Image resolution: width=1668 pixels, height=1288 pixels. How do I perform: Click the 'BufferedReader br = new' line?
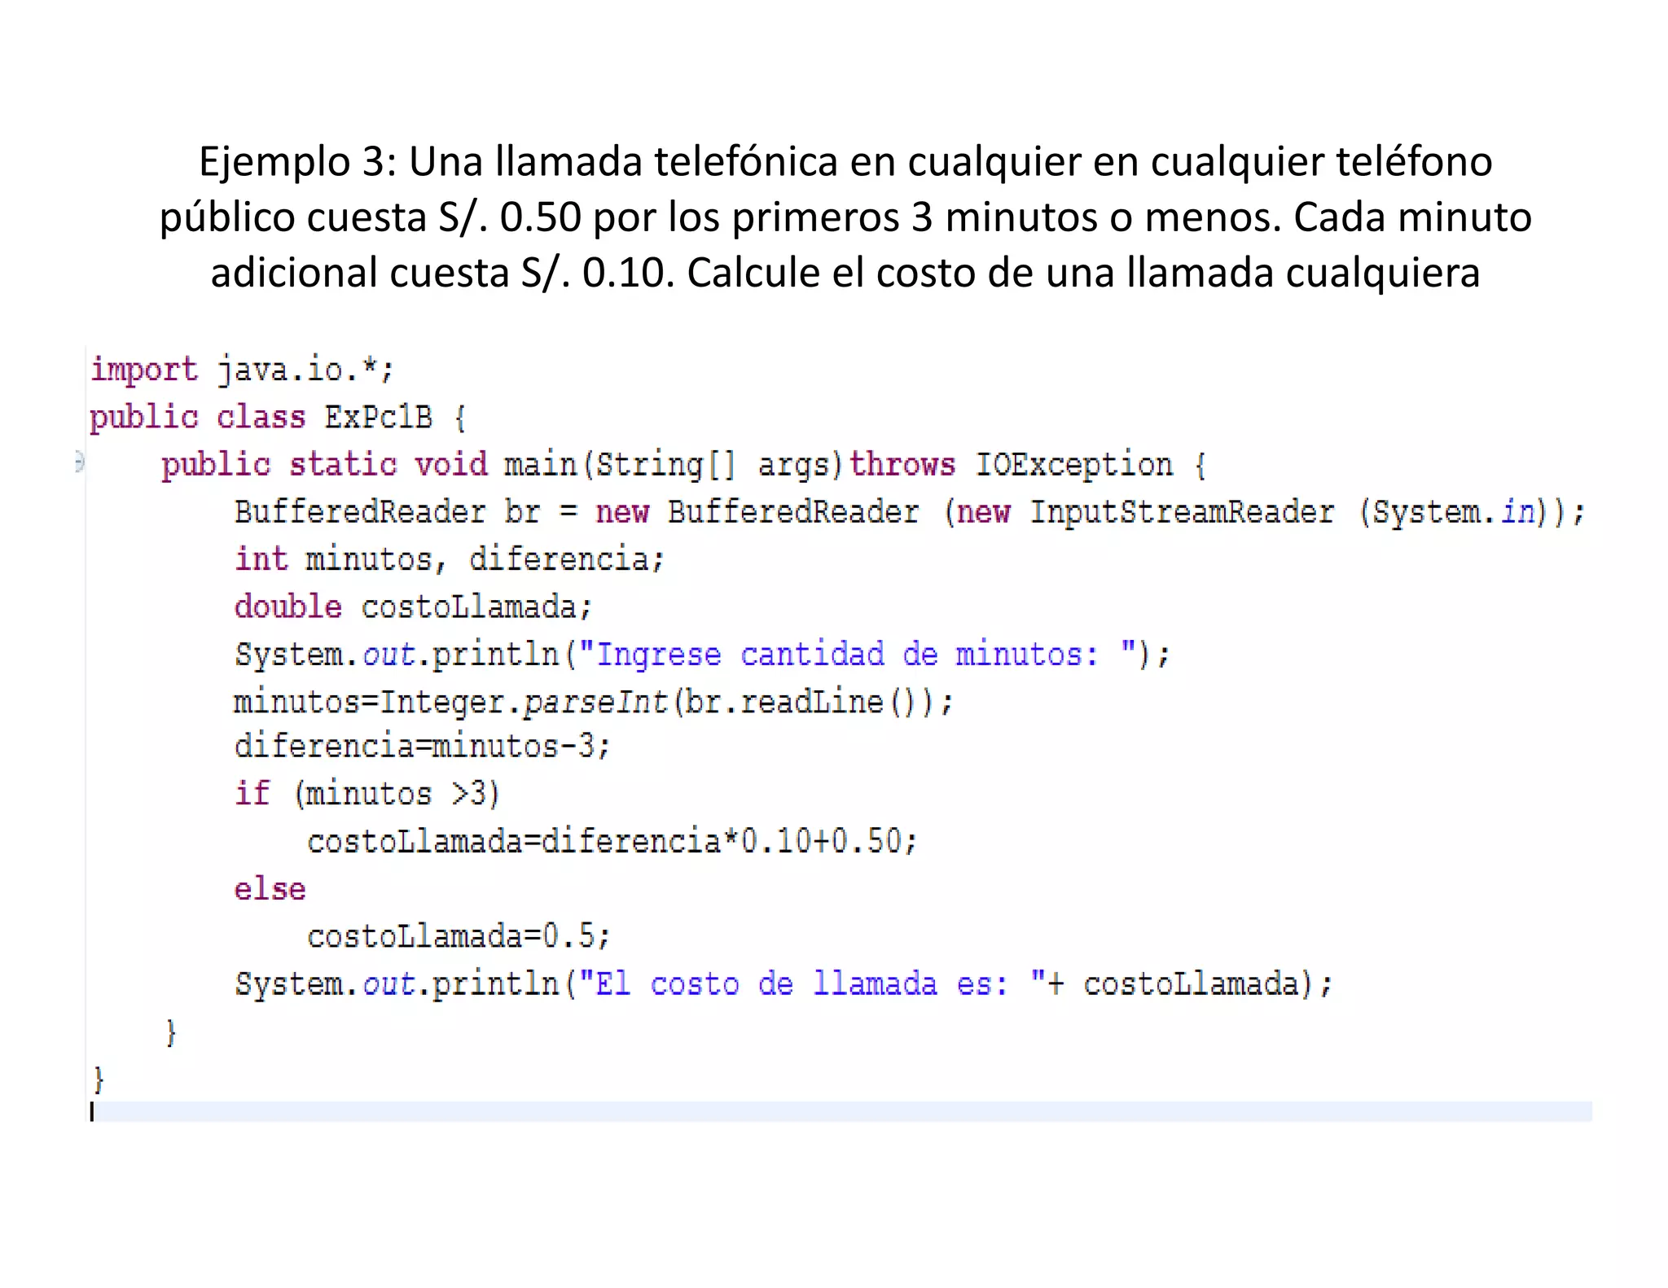tap(910, 512)
